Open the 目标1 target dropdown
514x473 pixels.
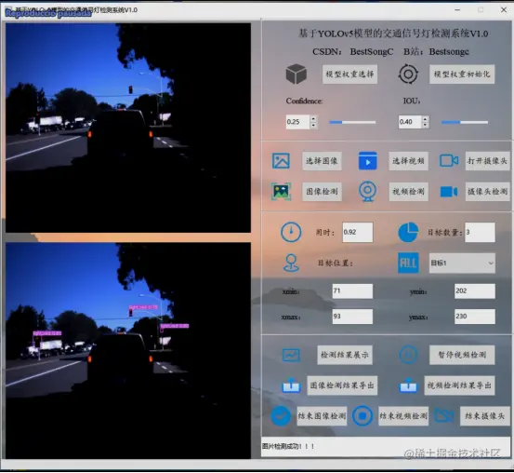462,263
